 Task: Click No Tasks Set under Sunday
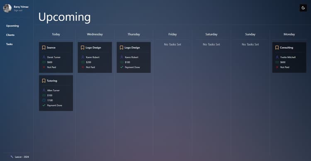click(x=250, y=45)
